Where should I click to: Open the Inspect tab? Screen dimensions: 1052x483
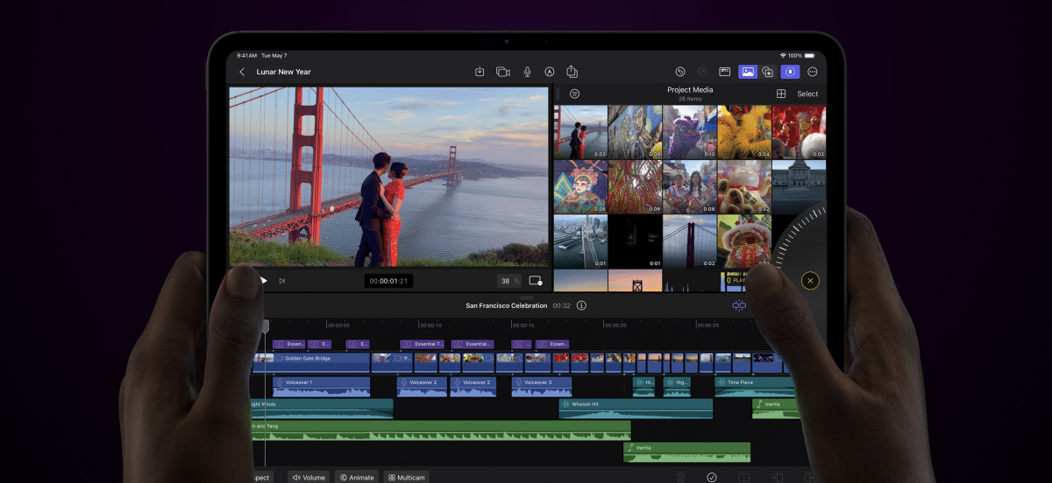pos(261,477)
